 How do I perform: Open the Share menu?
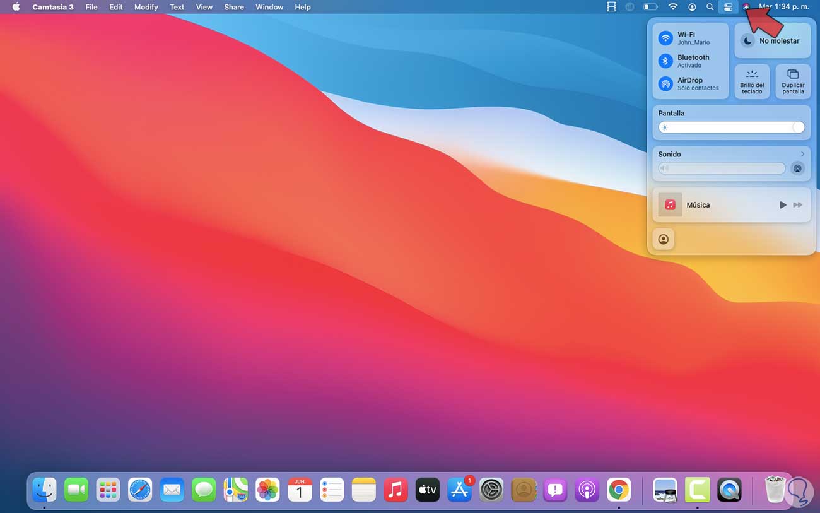(x=234, y=7)
